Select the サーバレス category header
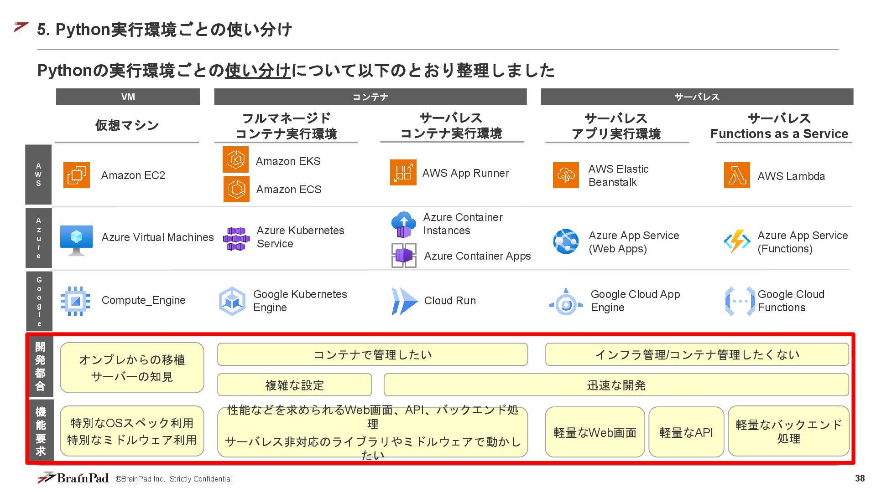 [697, 97]
